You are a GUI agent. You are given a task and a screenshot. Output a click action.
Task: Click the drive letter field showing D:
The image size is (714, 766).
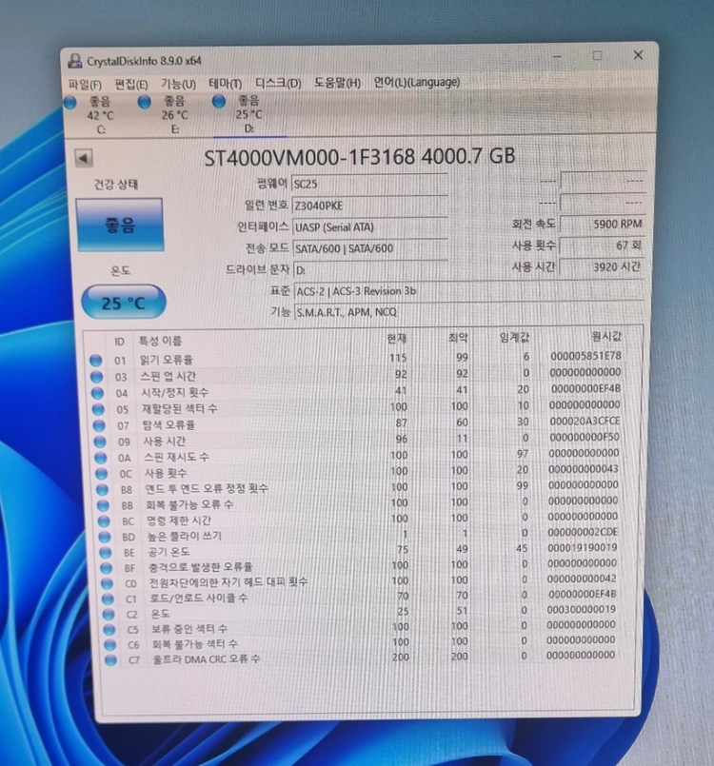click(x=369, y=269)
